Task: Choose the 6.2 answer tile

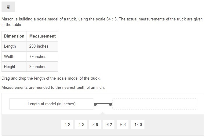Action: pos(109,124)
